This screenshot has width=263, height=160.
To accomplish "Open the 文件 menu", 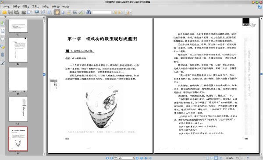I will [7, 7].
